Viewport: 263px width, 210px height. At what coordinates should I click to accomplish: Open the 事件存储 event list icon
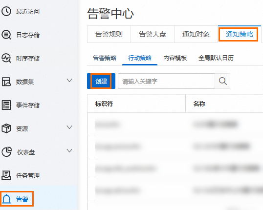[6, 105]
